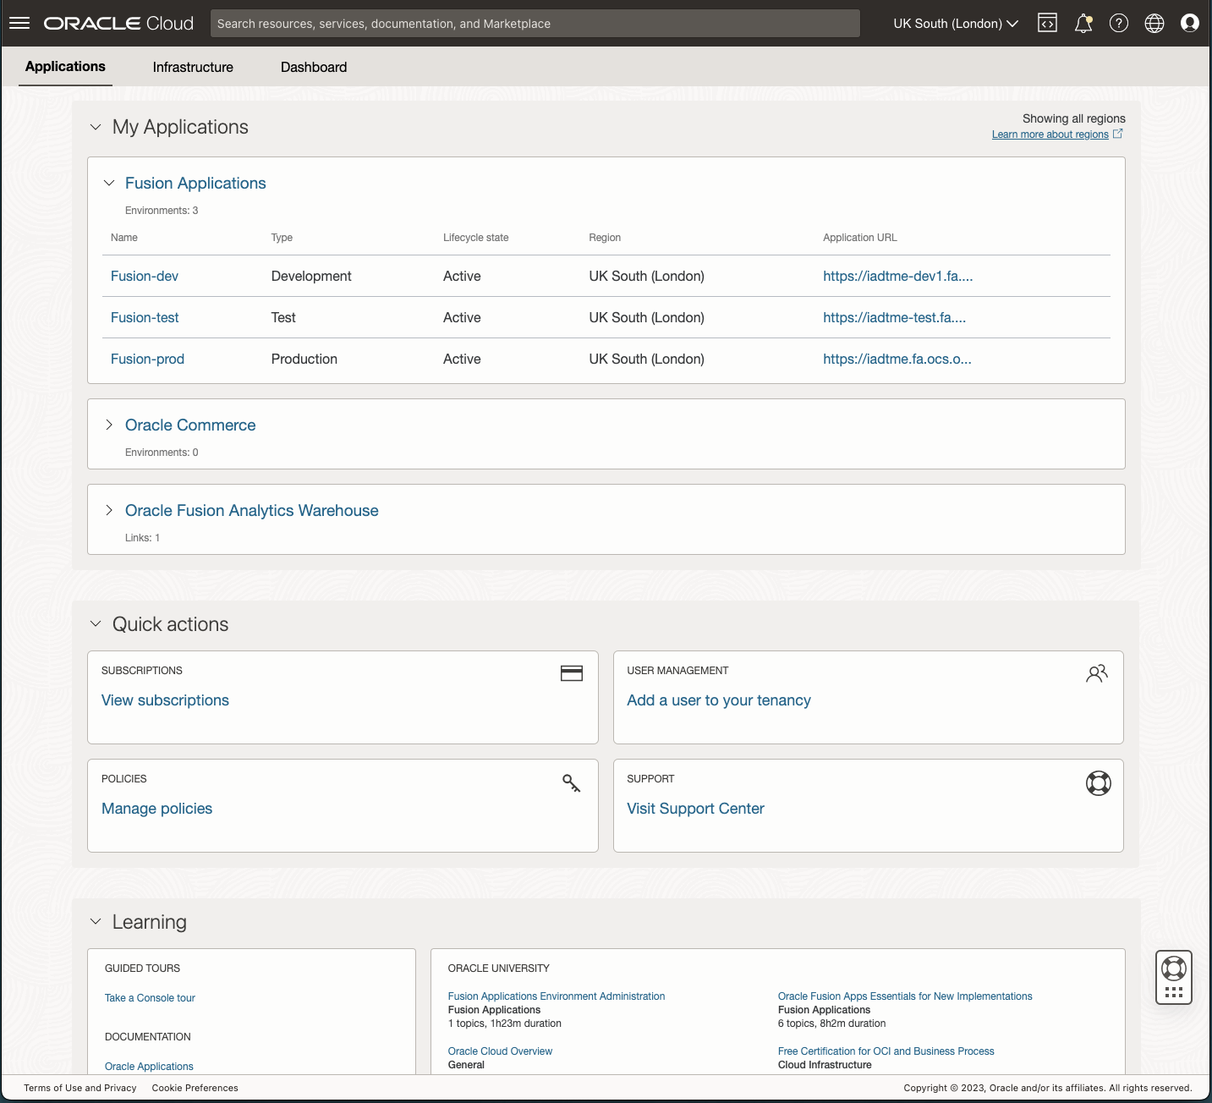1212x1103 pixels.
Task: Switch to the Infrastructure tab
Action: 192,67
